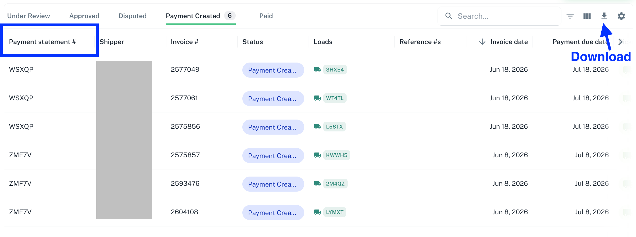
Task: Open the settings gear icon
Action: (x=621, y=16)
